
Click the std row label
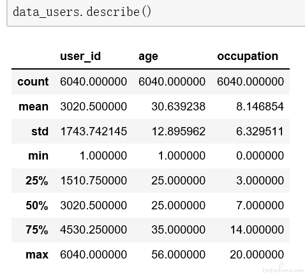[x=40, y=131]
